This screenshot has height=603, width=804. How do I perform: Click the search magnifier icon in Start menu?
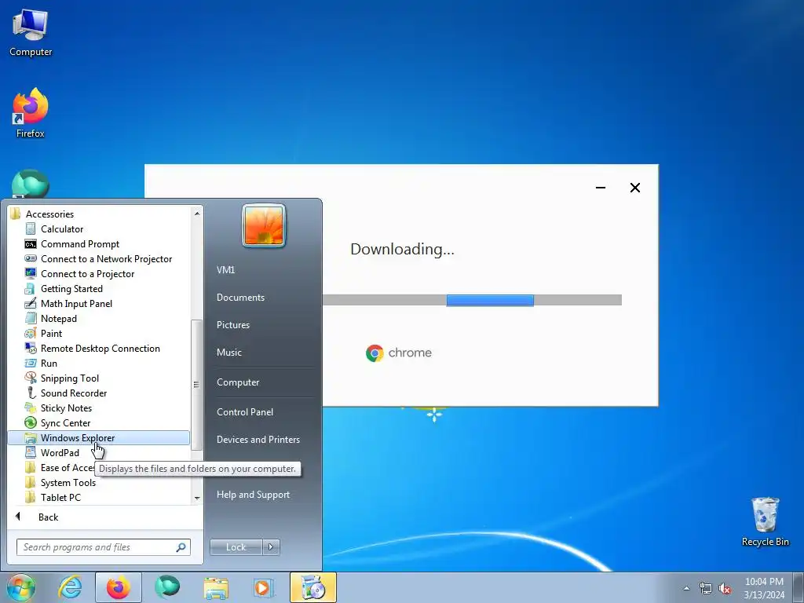pos(181,547)
